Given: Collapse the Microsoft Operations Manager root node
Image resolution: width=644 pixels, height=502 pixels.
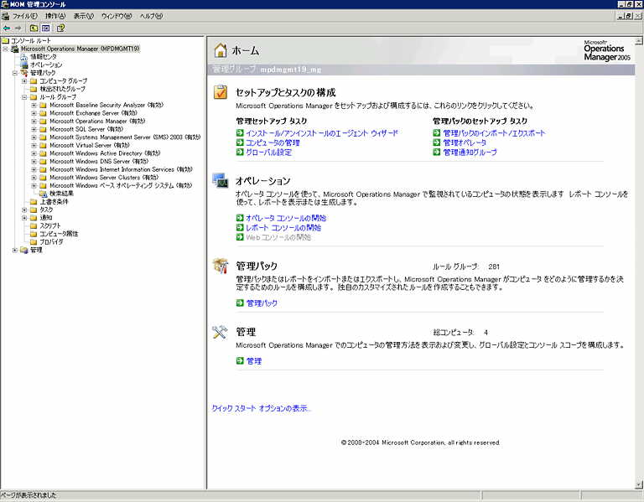Looking at the screenshot, I should [5, 49].
